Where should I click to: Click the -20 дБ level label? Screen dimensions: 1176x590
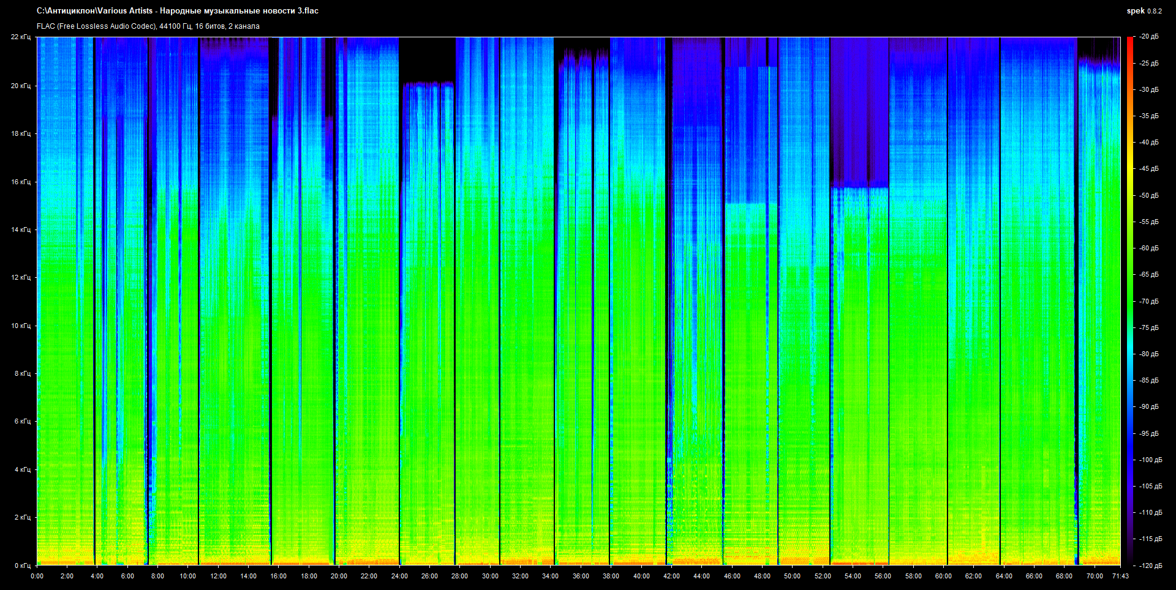tap(1148, 37)
